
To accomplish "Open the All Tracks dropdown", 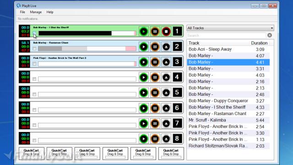I will click(230, 28).
